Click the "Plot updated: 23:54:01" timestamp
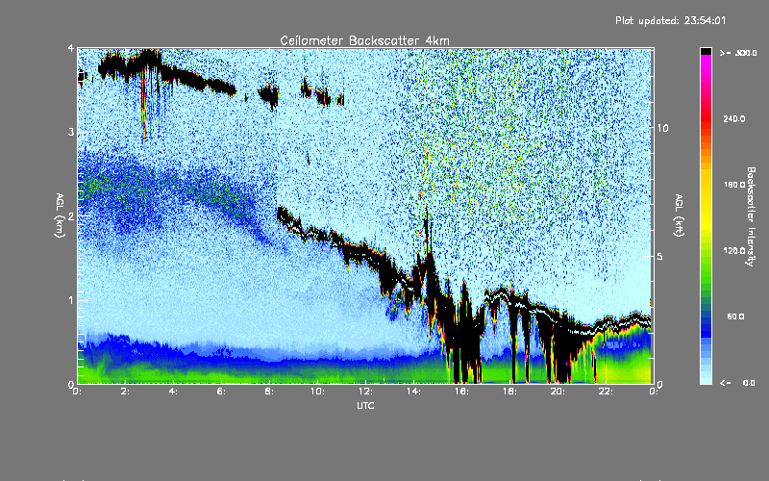This screenshot has width=769, height=481. click(x=670, y=20)
